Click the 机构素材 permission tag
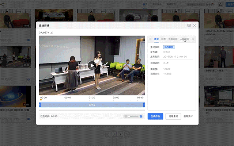The width and height of the screenshot is (234, 146). tap(169, 47)
